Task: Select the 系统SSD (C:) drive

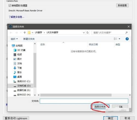Action: 22,81
